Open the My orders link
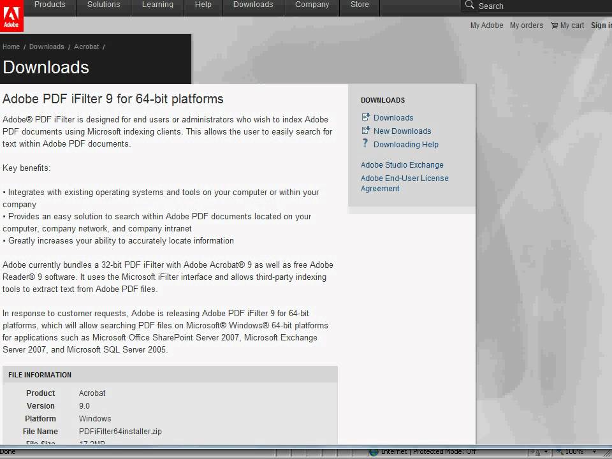Screen dimensions: 612x459 527,25
